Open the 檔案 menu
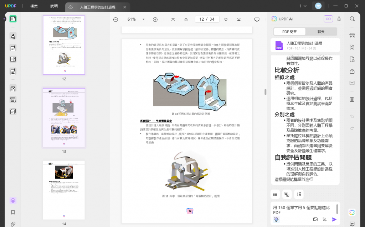The image size is (365, 227). tap(34, 6)
